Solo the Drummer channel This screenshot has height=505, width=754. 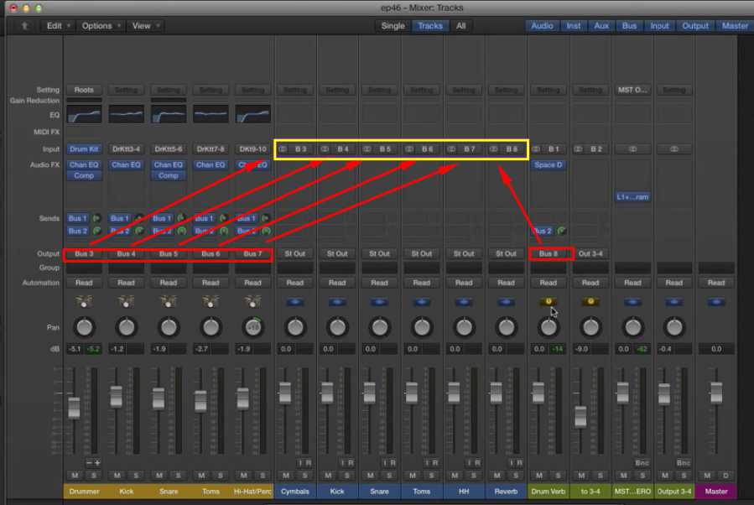click(x=94, y=476)
